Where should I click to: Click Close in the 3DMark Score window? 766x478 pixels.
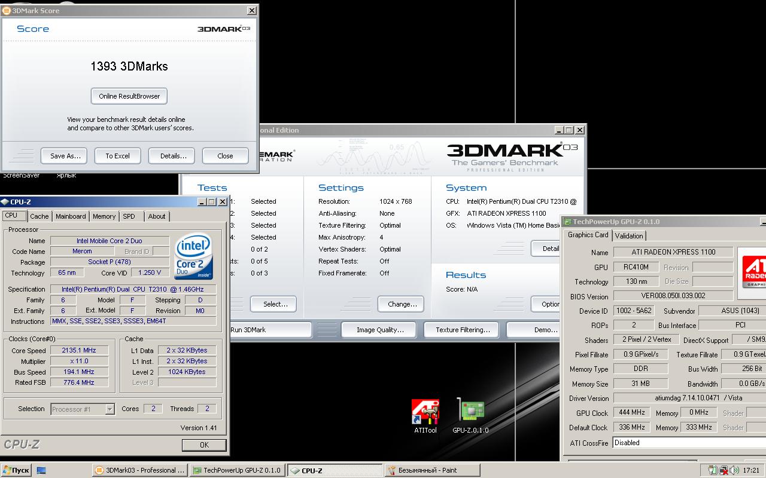(226, 156)
